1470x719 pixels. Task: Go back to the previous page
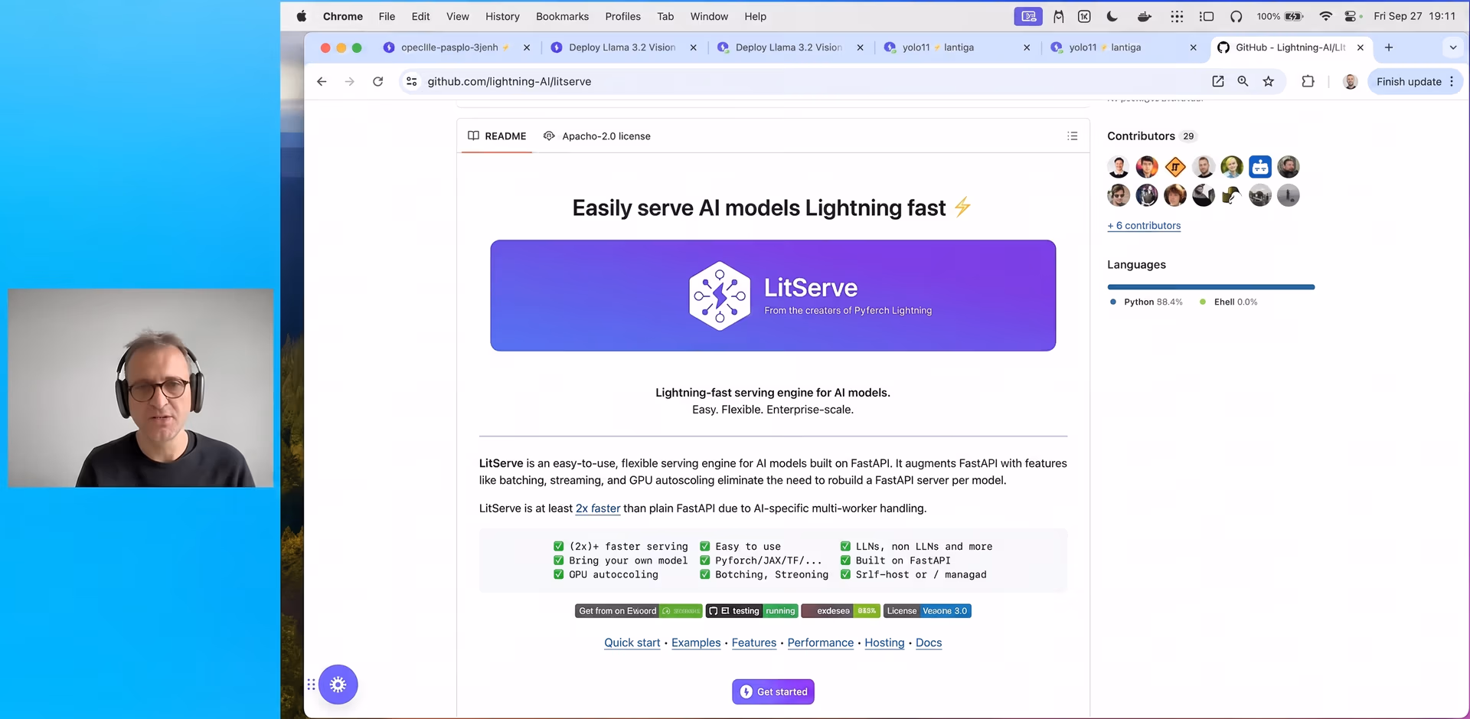[x=322, y=81]
